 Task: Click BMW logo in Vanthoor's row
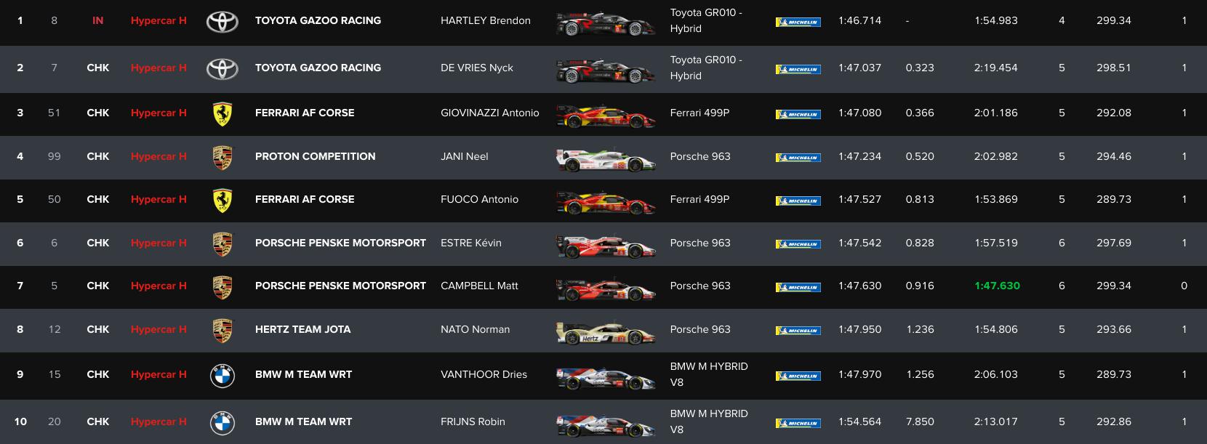click(x=222, y=375)
